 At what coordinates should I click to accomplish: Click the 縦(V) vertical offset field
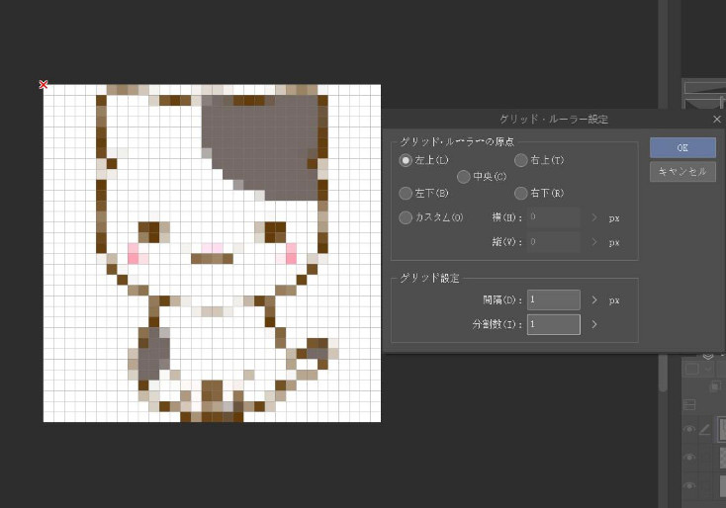pyautogui.click(x=553, y=242)
